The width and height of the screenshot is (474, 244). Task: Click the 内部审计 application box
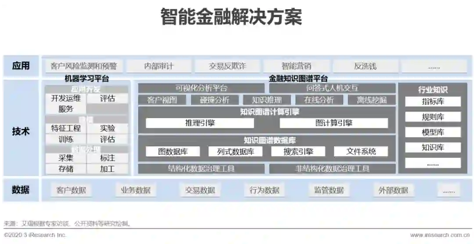click(x=159, y=66)
